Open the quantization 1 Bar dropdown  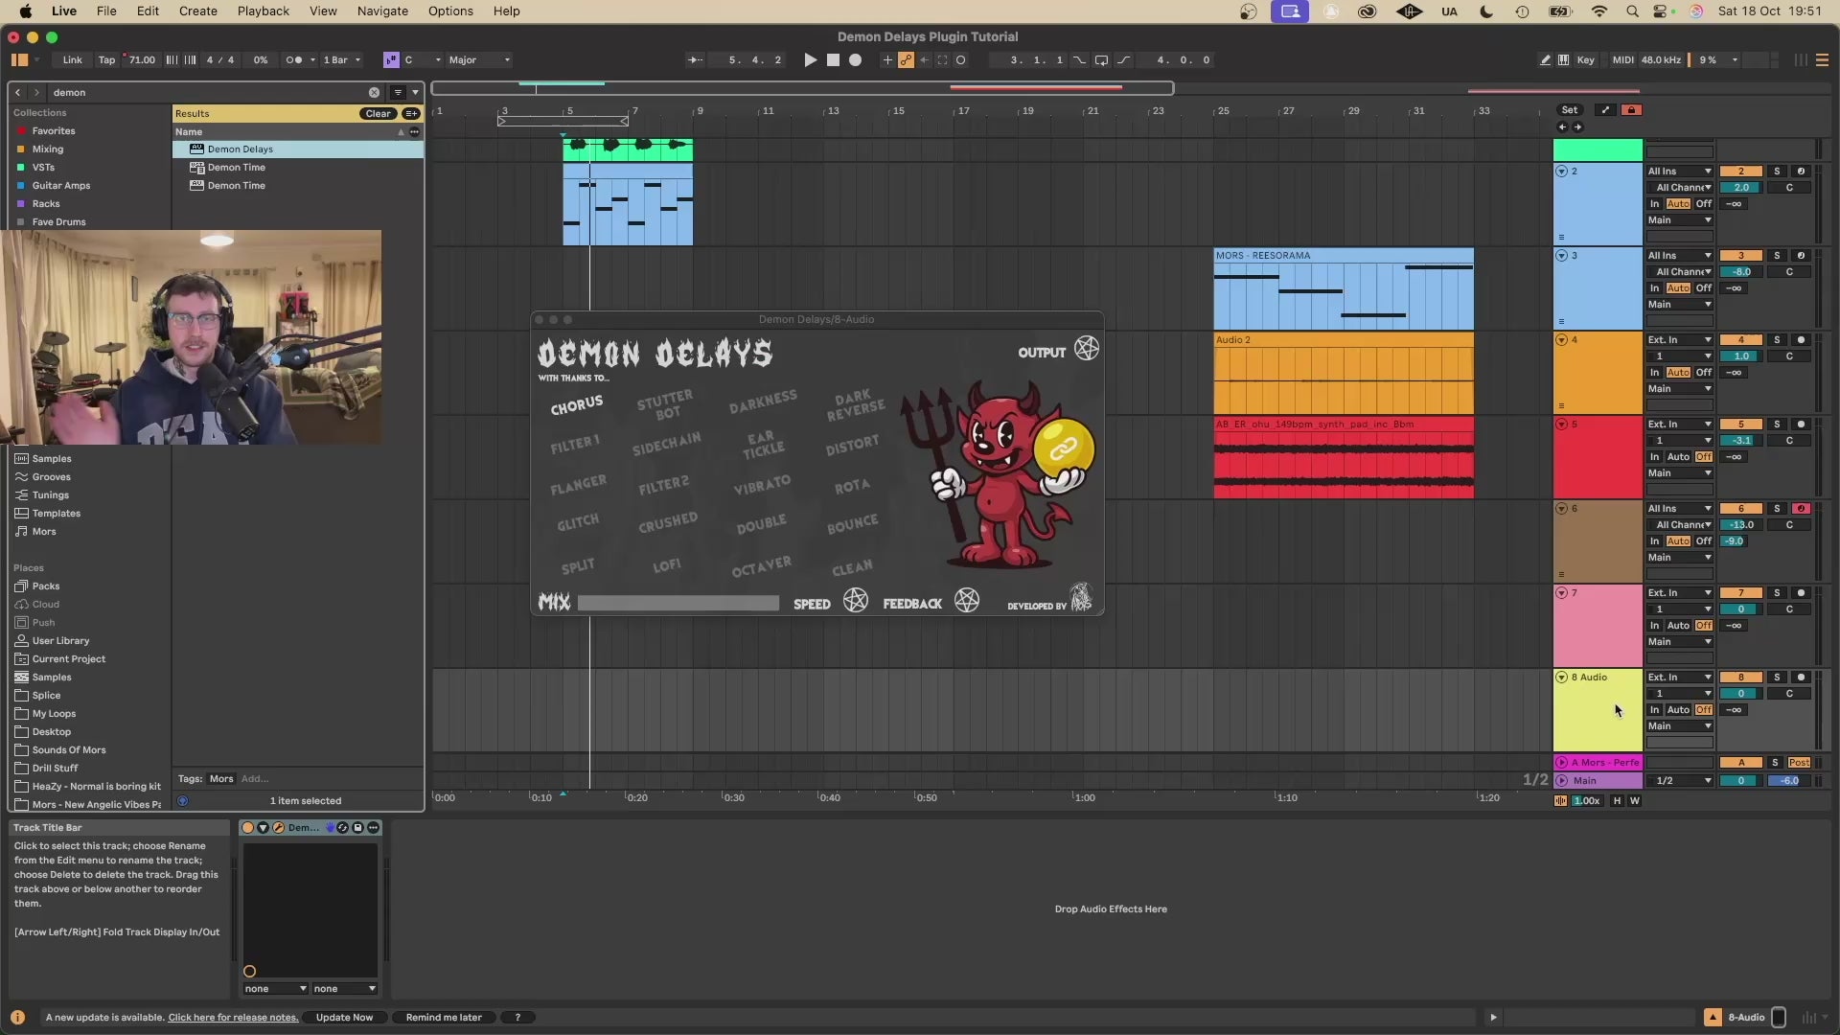tap(341, 59)
